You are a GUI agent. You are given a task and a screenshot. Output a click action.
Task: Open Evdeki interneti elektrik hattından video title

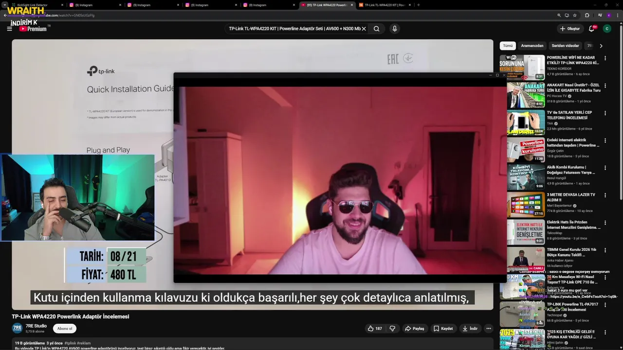573,142
